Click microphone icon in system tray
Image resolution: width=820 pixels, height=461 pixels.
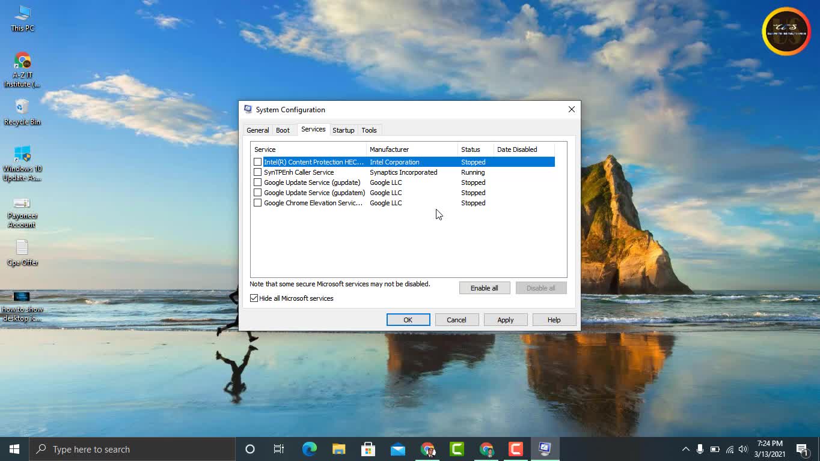(x=700, y=449)
